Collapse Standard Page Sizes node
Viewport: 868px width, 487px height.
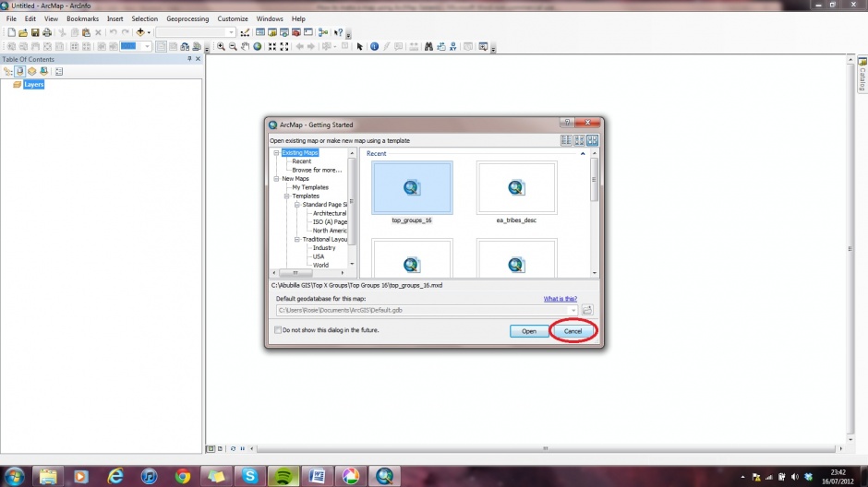tap(297, 205)
